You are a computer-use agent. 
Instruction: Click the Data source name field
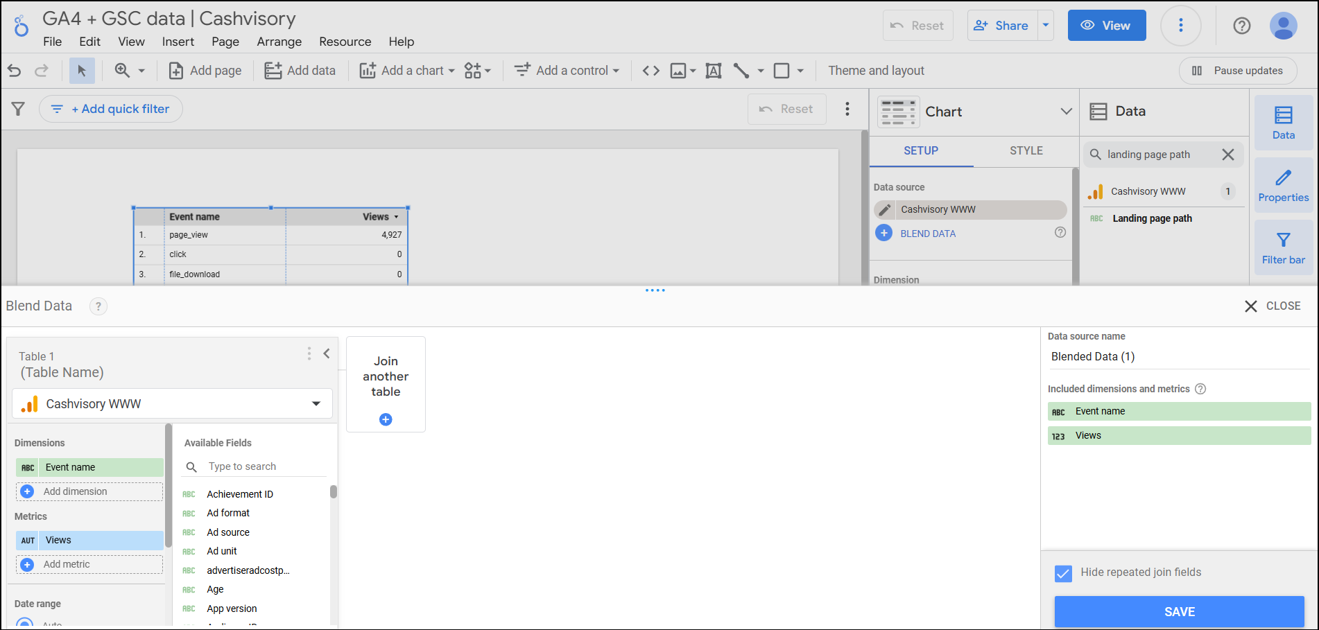pos(1179,356)
